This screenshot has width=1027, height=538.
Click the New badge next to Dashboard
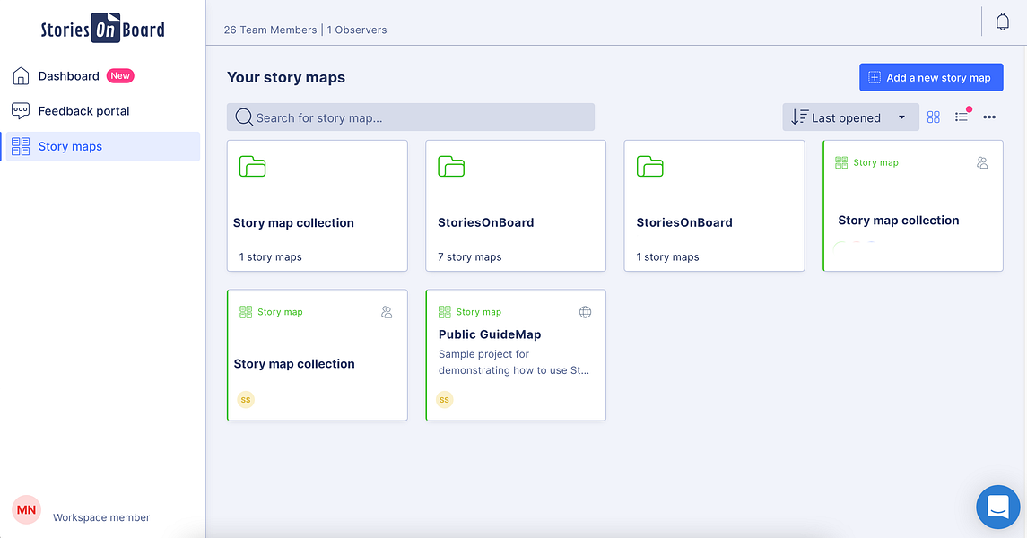click(x=120, y=76)
